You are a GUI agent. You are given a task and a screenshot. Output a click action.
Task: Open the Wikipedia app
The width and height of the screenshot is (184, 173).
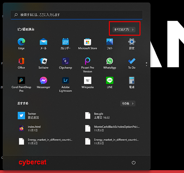(x=87, y=82)
